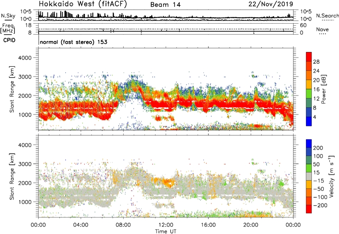Click the 'Time UT' axis title
The width and height of the screenshot is (339, 234).
166,231
